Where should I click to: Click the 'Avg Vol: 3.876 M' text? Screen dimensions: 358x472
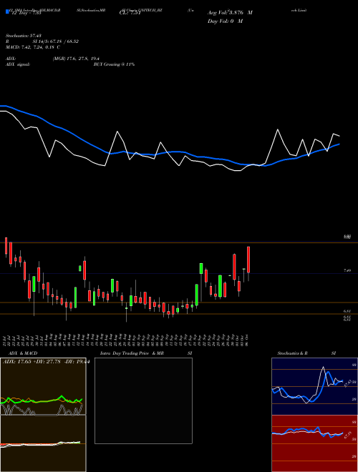[x=230, y=13]
